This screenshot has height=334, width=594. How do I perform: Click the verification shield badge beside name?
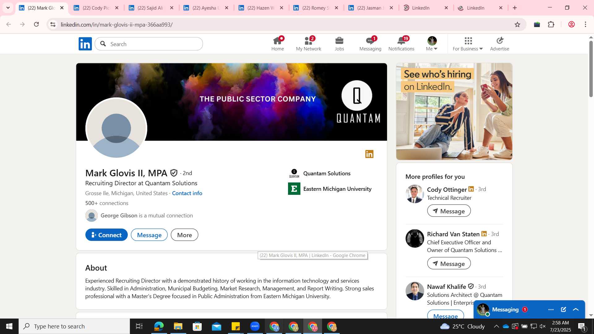pos(174,173)
